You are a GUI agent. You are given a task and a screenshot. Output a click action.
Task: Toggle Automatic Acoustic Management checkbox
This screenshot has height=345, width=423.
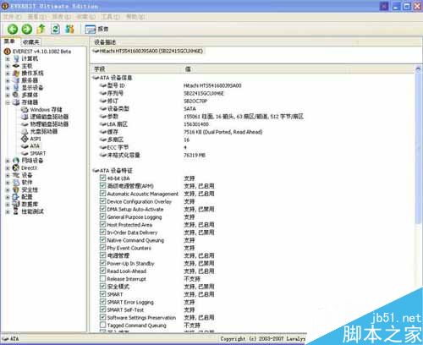pyautogui.click(x=103, y=194)
